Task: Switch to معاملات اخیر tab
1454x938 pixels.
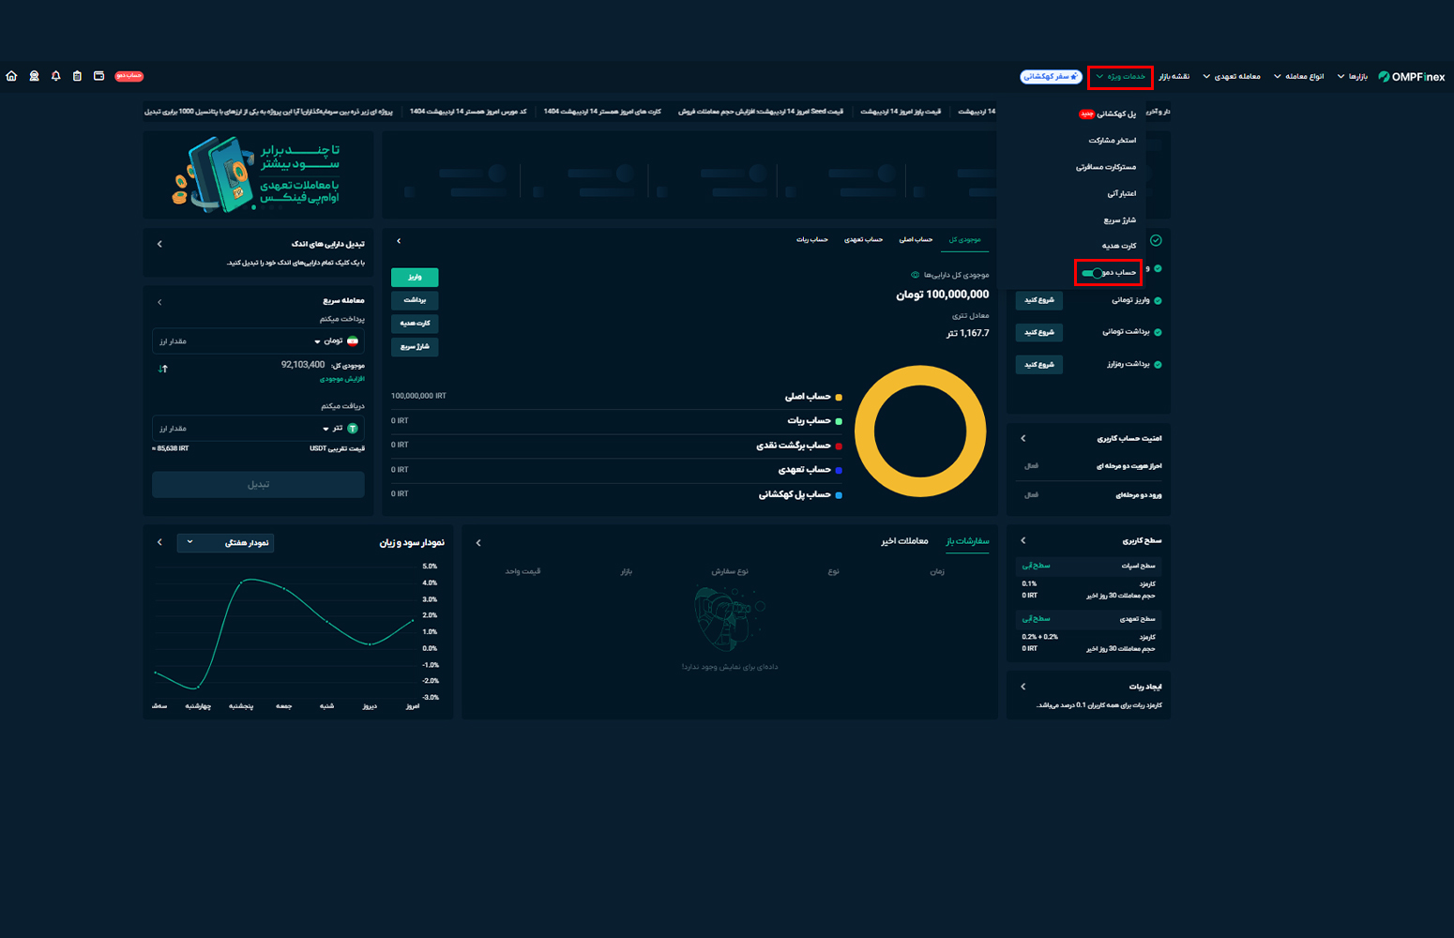Action: coord(904,541)
